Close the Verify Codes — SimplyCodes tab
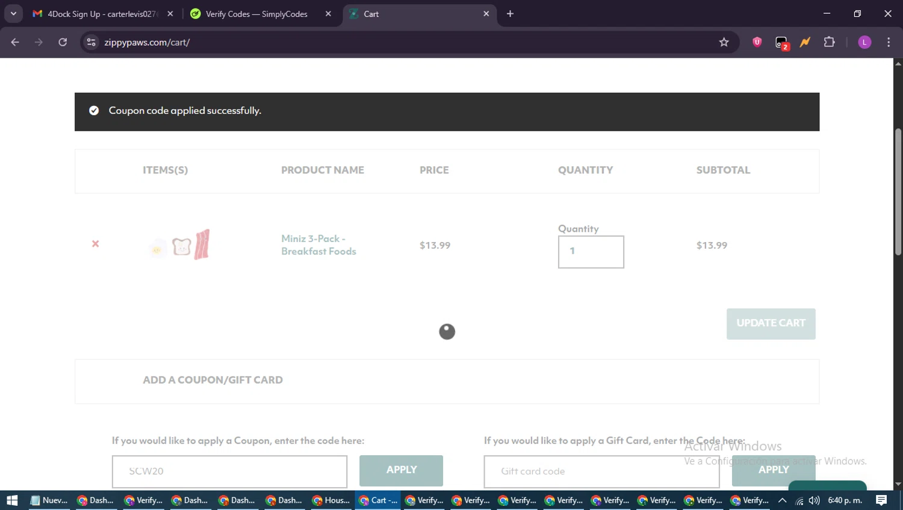Viewport: 903px width, 510px height. click(x=328, y=14)
